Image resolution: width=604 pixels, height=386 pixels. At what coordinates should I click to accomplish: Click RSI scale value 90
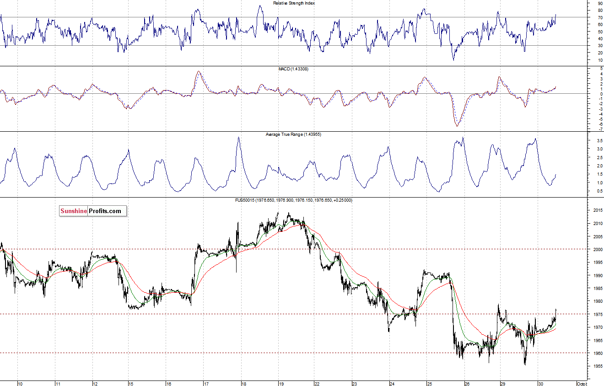(599, 3)
